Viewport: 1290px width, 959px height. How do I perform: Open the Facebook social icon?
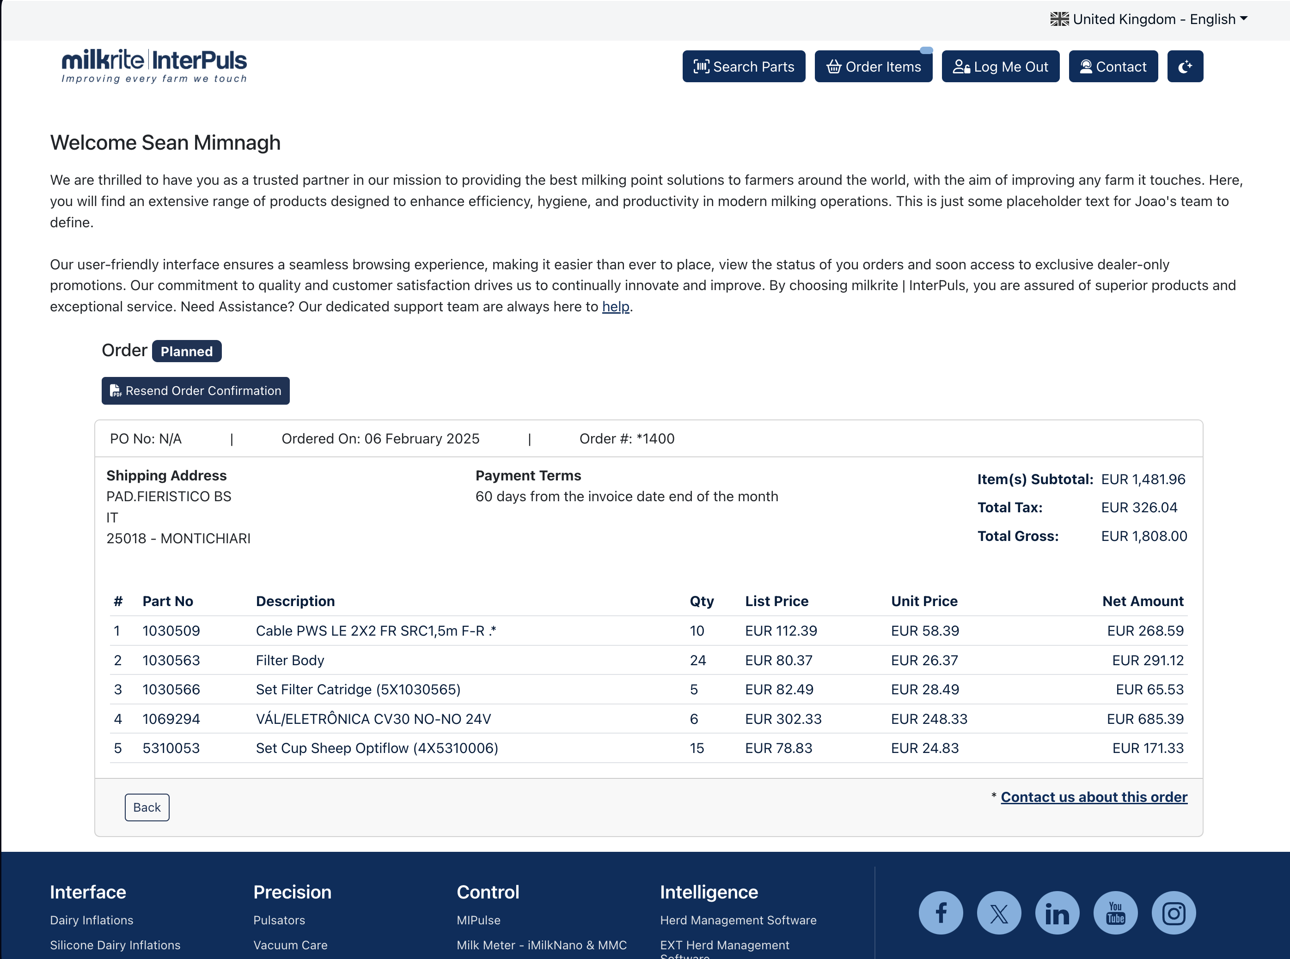941,912
